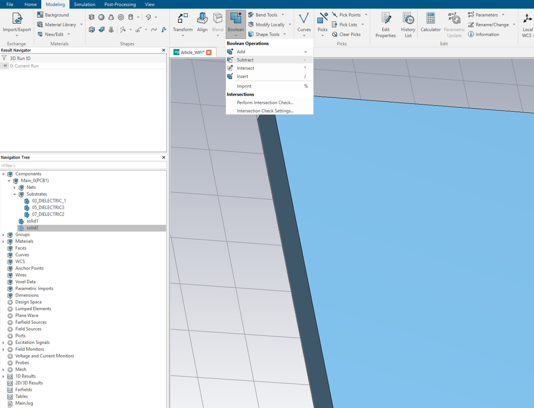Select the Extrude shape tool

[92, 30]
